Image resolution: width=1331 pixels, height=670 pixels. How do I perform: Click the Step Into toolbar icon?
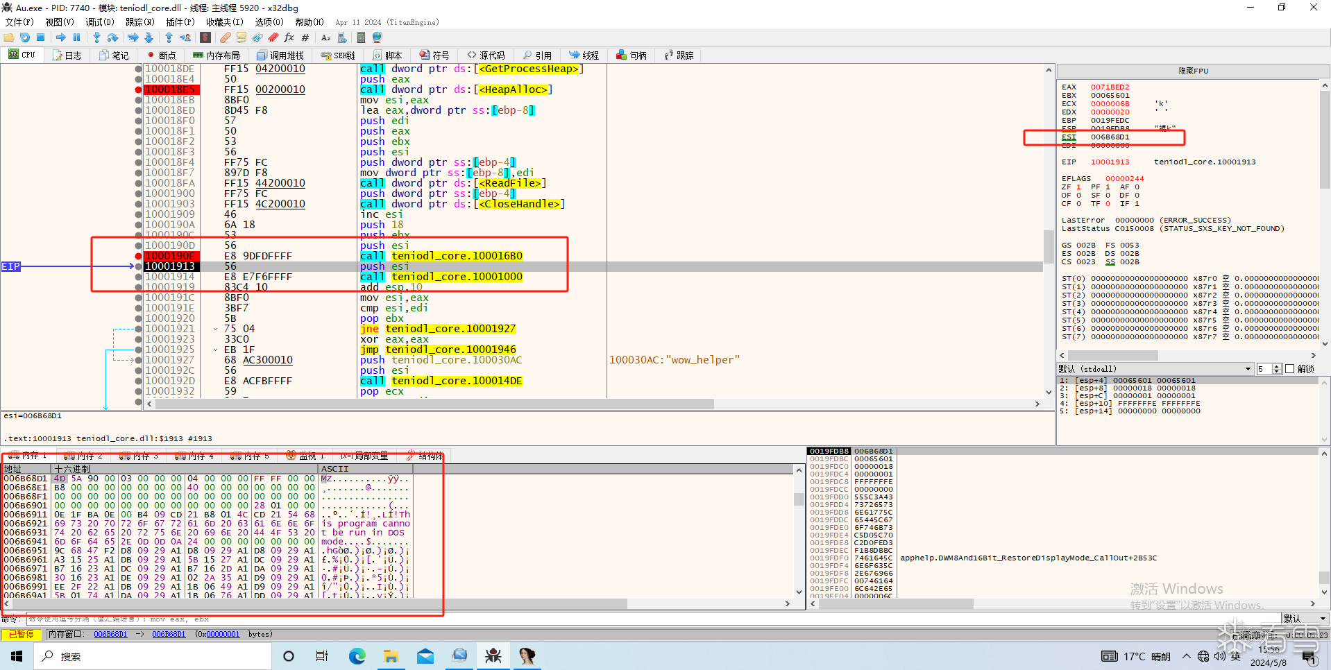(x=96, y=37)
